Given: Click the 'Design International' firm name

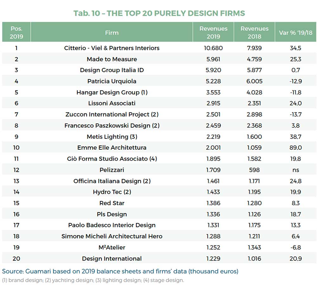Looking at the screenshot, I should coord(112,259).
